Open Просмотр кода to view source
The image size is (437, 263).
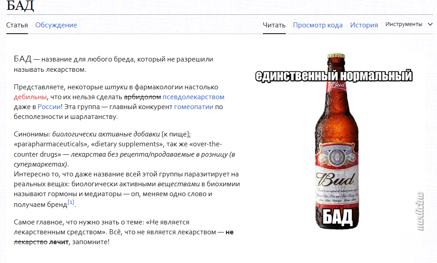click(317, 25)
